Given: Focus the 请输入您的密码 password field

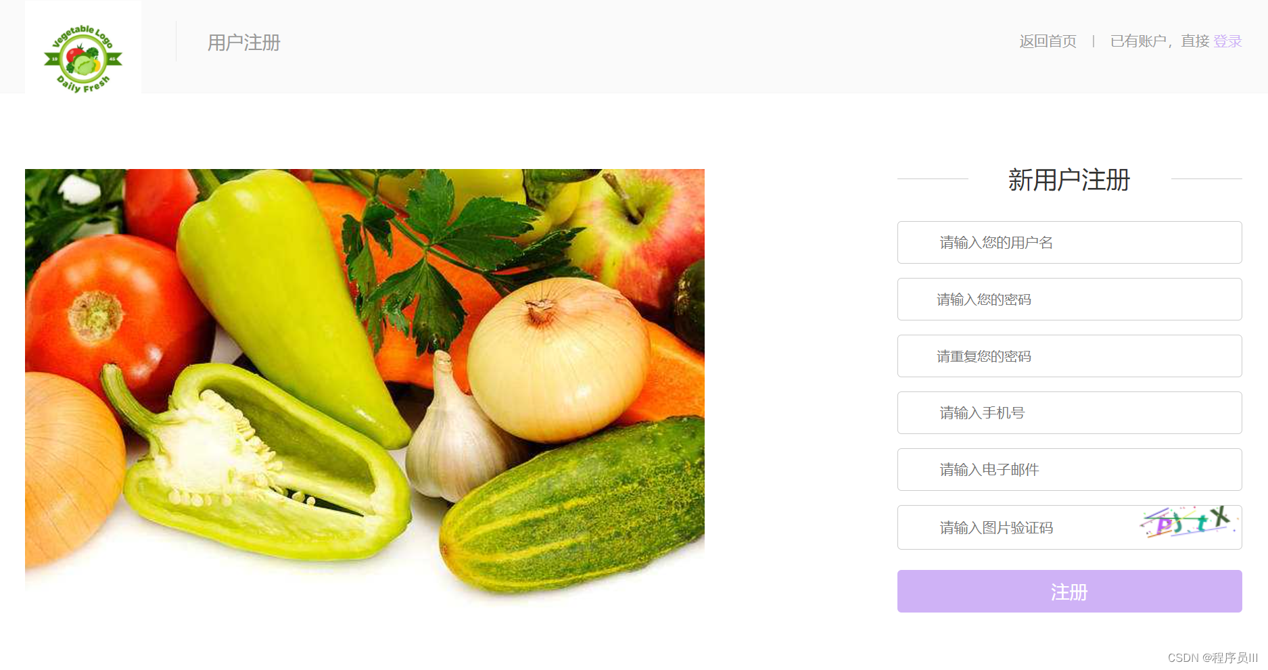Looking at the screenshot, I should pyautogui.click(x=1069, y=299).
